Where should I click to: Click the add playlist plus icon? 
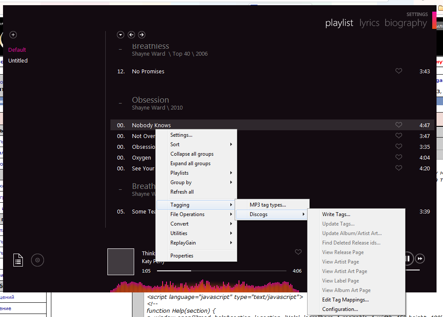(13, 35)
